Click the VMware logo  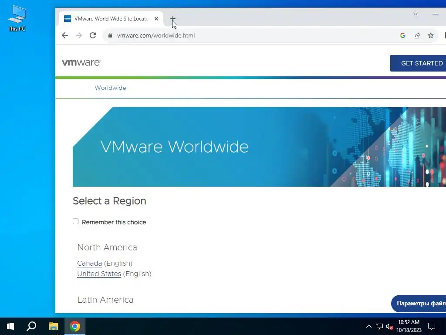[81, 62]
